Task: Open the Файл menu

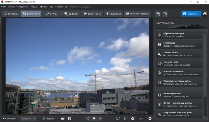Action: click(x=4, y=6)
